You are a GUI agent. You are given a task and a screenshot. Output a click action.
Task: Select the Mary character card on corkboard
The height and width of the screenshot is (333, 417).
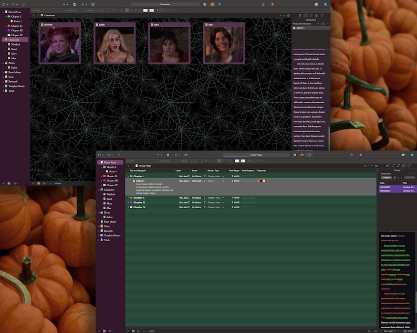point(170,44)
